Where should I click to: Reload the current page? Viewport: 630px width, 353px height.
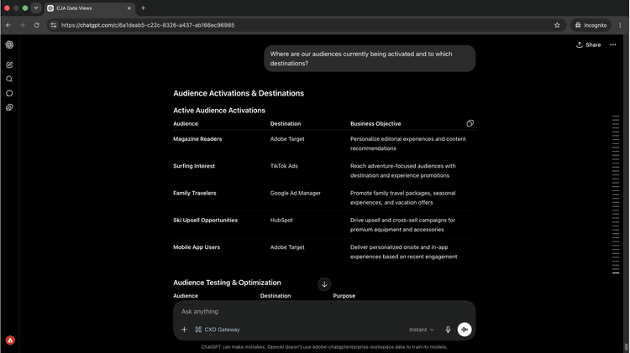pyautogui.click(x=37, y=25)
